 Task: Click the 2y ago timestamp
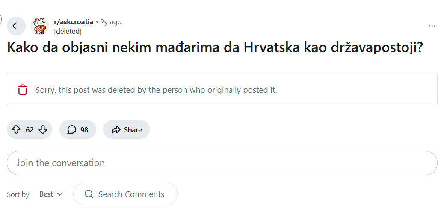111,22
